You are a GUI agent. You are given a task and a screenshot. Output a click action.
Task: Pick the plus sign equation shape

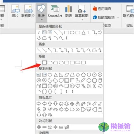coord(39,127)
